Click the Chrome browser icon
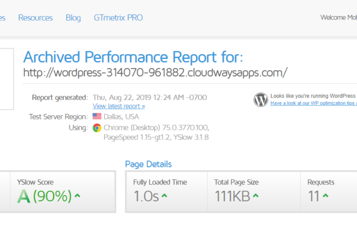The width and height of the screenshot is (357, 227). coord(97,128)
